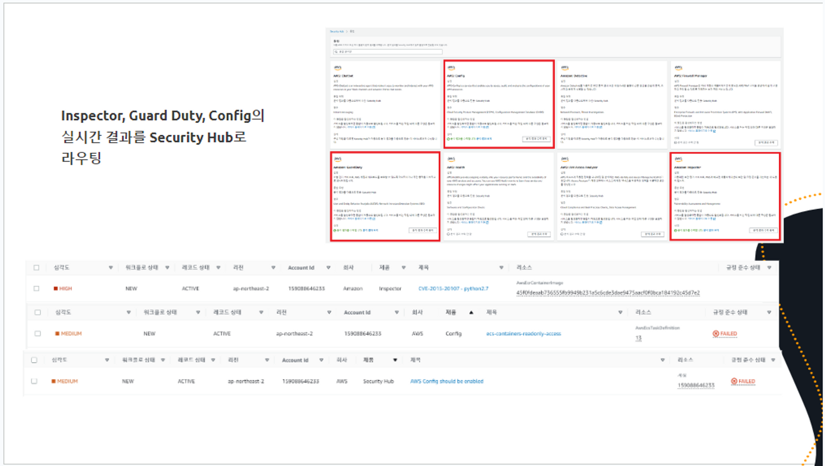Open the Account Id filter arrow in third table
825x466 pixels.
pos(321,360)
